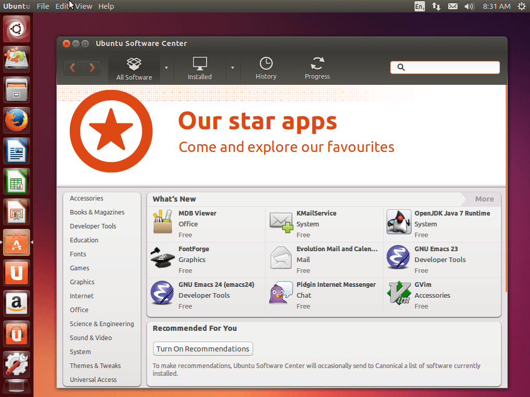
Task: Open the Progress view
Action: tap(317, 69)
